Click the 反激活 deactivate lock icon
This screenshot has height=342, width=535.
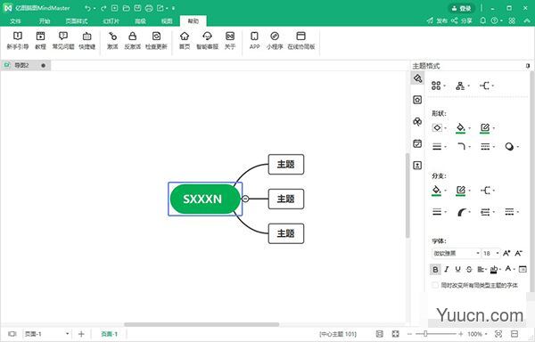(132, 41)
